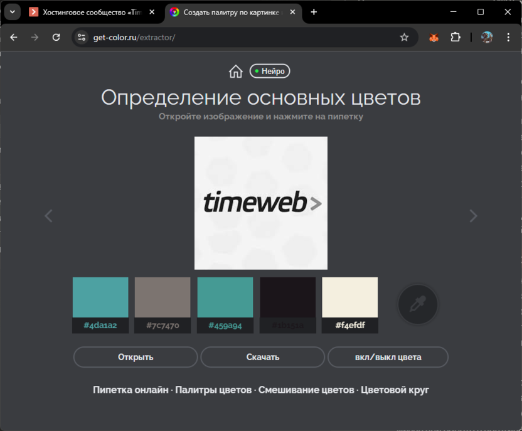Click the Открыть button
The image size is (522, 431).
click(x=136, y=357)
